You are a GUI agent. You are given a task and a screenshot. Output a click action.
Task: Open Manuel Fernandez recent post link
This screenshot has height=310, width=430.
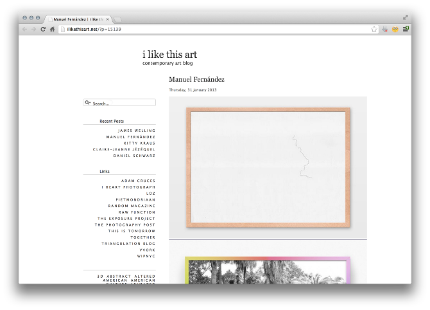[131, 137]
